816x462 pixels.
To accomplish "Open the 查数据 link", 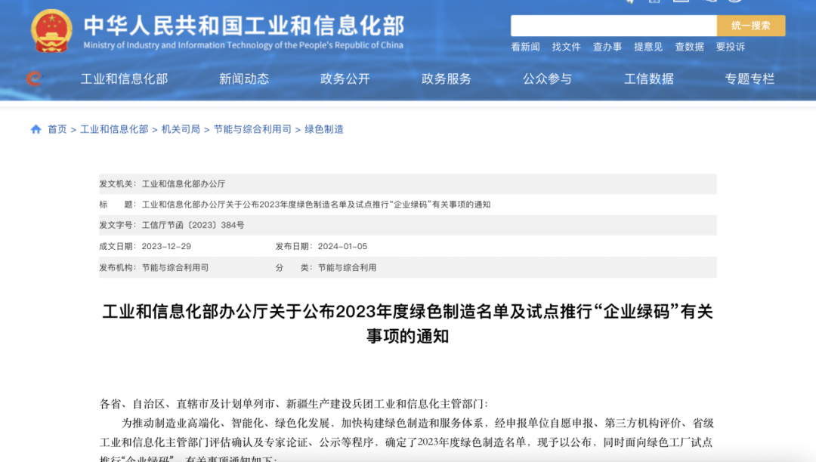I will click(689, 47).
